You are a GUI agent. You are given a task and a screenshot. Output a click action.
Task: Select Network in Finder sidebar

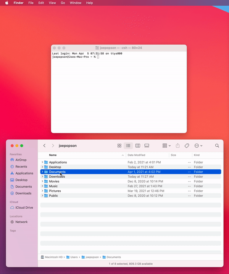[x=19, y=222]
